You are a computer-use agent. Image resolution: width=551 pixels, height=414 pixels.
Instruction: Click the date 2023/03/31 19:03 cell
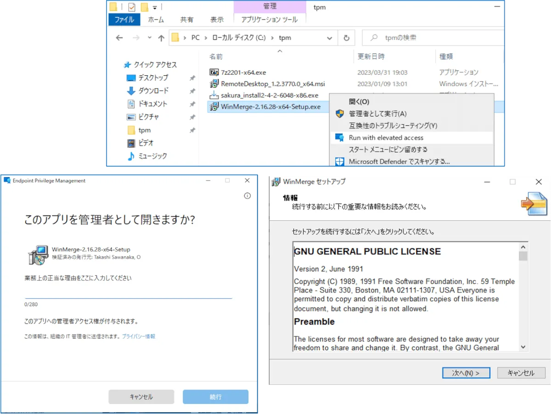point(382,72)
